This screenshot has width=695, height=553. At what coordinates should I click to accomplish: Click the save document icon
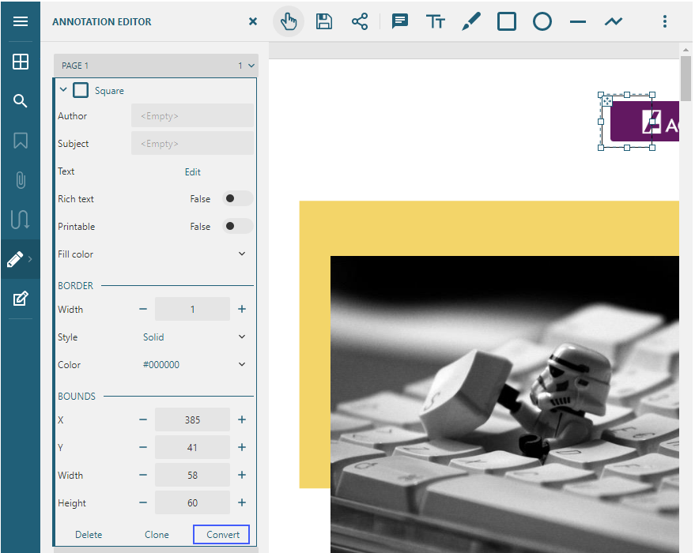(x=324, y=21)
